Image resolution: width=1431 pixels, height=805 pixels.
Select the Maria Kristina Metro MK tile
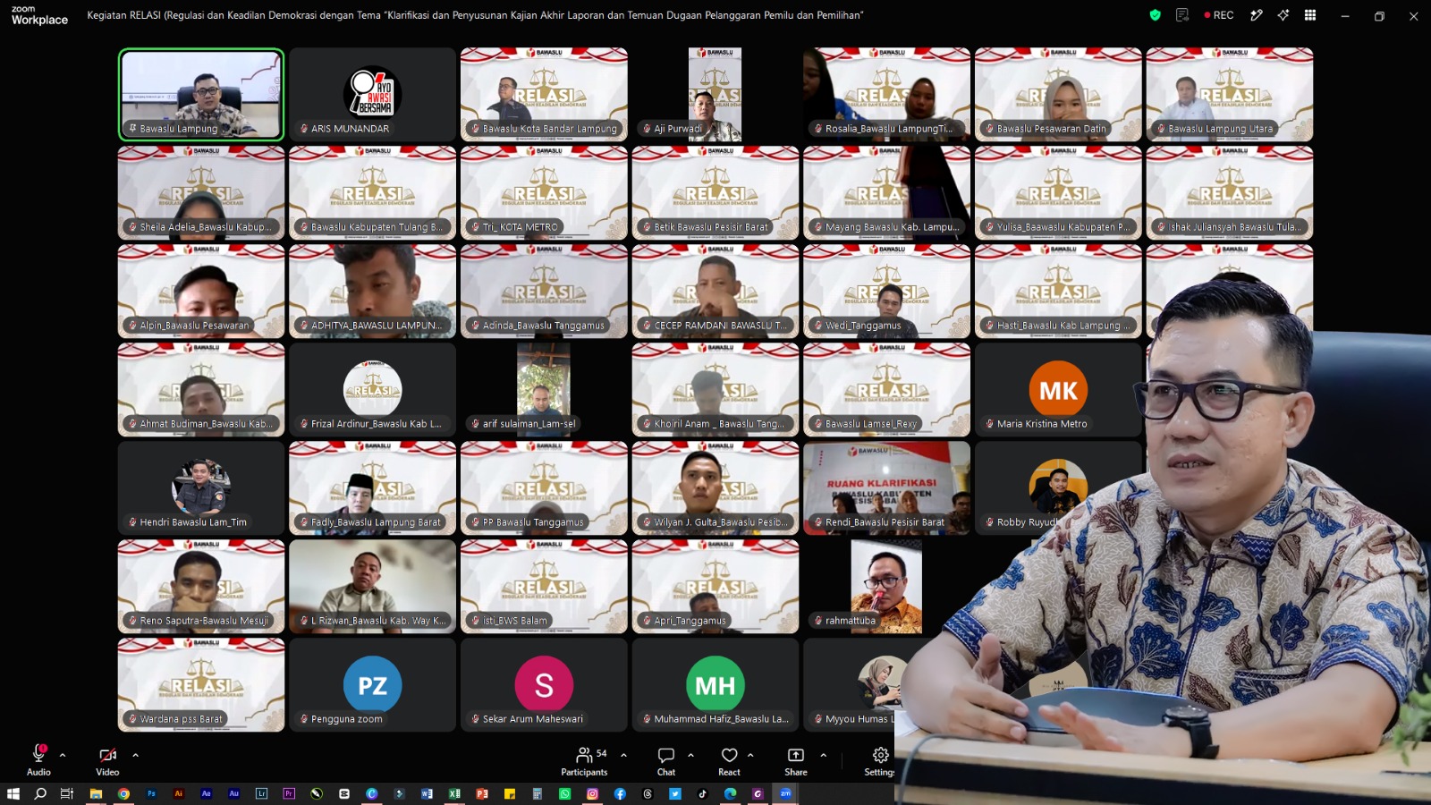click(x=1058, y=390)
